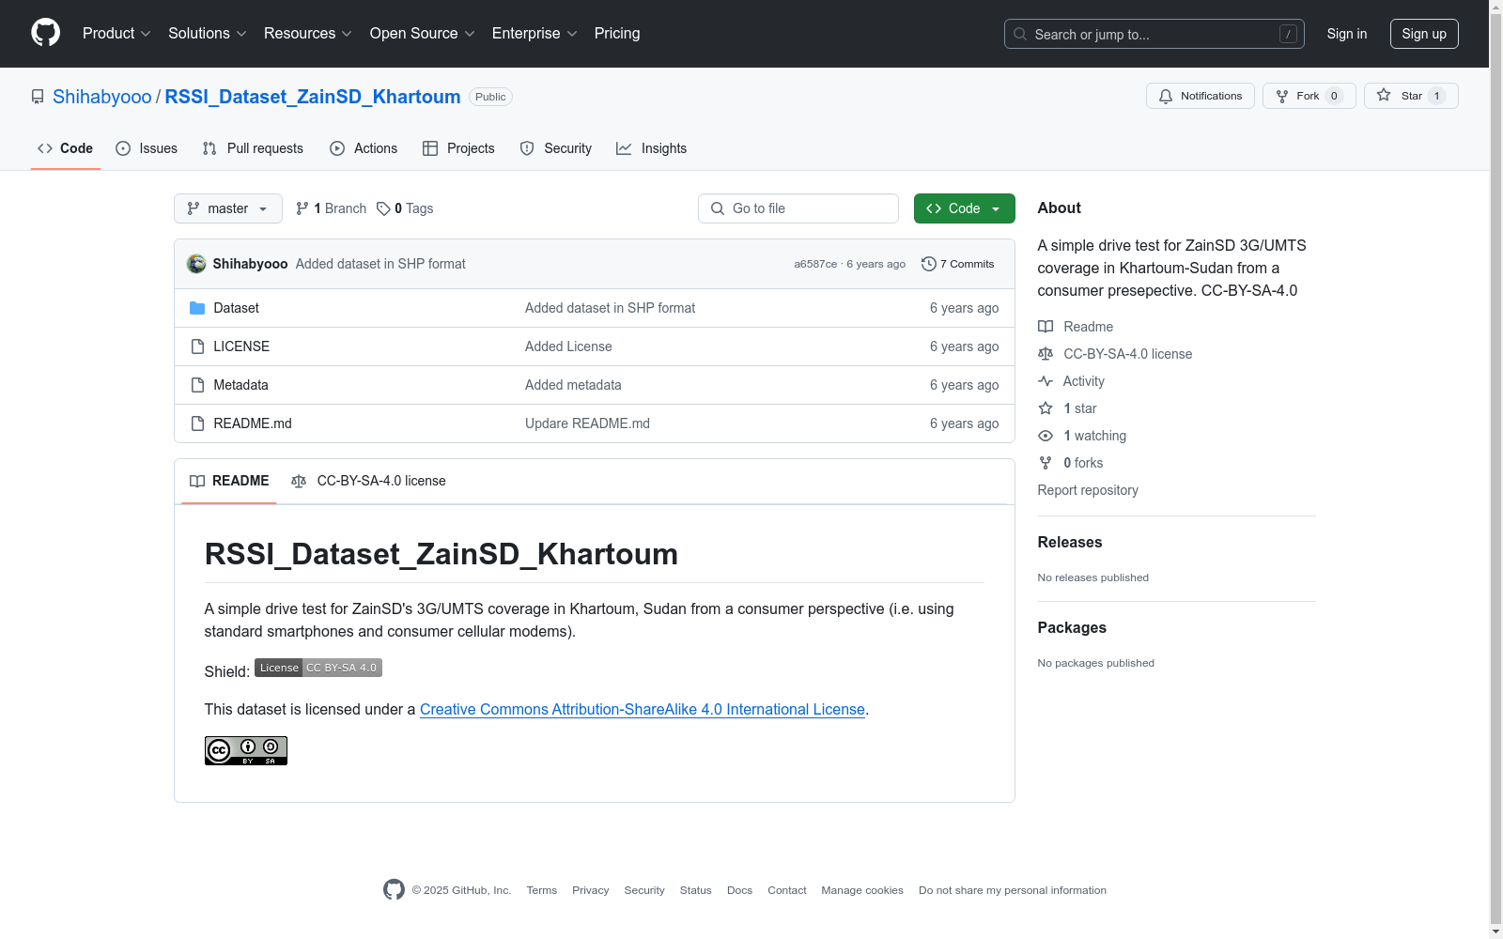Viewport: 1503px width, 939px height.
Task: Switch to the Insights tab
Action: pyautogui.click(x=652, y=148)
